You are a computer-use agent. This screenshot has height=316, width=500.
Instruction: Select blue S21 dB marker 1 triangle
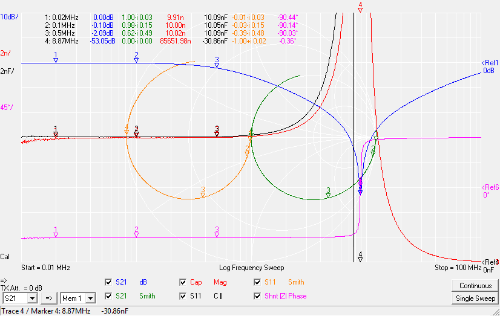pyautogui.click(x=56, y=60)
